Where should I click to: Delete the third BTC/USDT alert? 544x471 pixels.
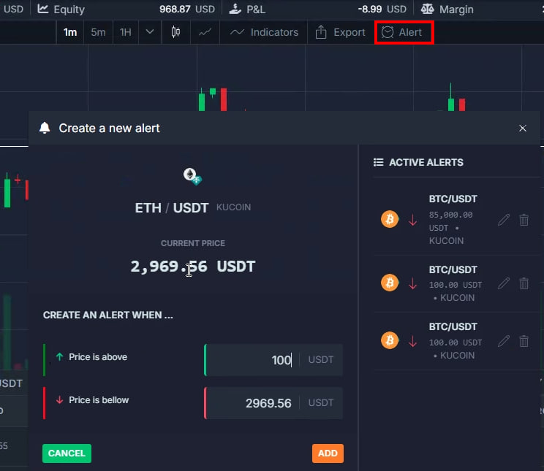(524, 341)
